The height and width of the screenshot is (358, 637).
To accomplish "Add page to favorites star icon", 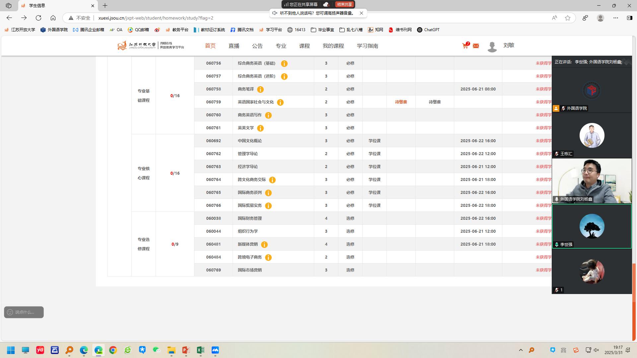I will pos(568,18).
